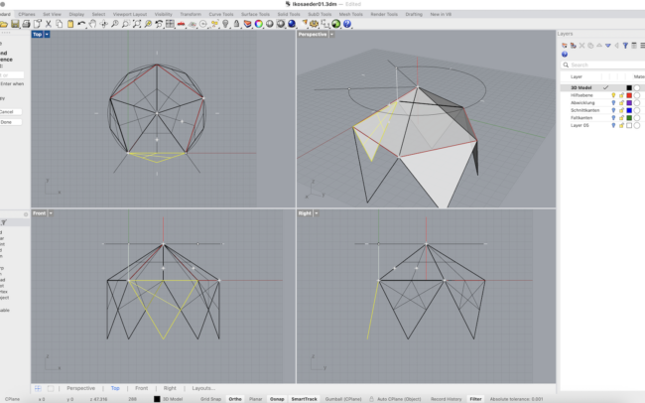The height and width of the screenshot is (403, 645).
Task: Click the purple color swatch of Abwicklung layer
Action: [x=629, y=102]
